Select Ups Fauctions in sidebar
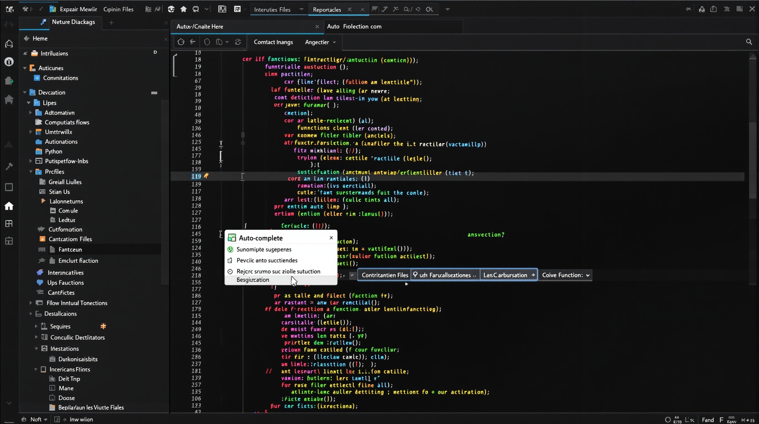This screenshot has width=759, height=424. coord(65,283)
